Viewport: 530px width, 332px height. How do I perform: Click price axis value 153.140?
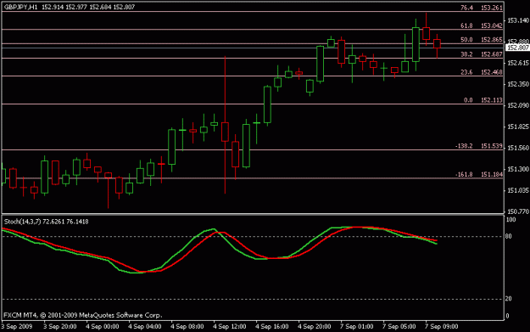518,20
